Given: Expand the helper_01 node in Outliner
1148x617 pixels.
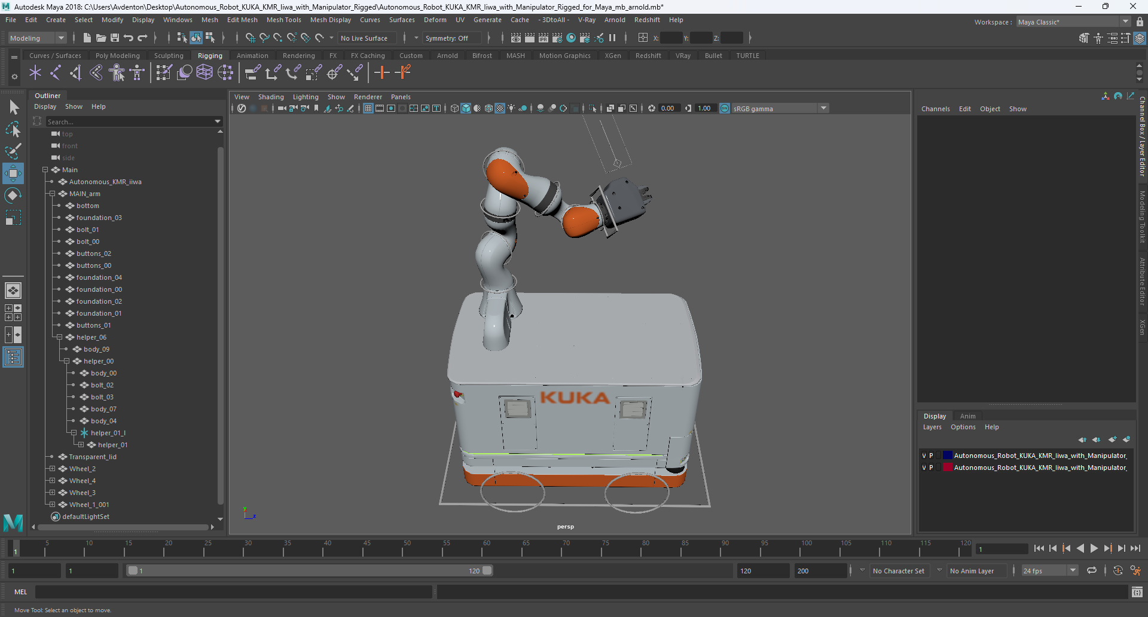Looking at the screenshot, I should pyautogui.click(x=81, y=445).
